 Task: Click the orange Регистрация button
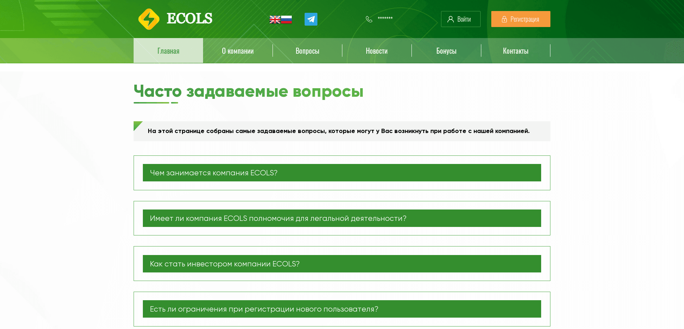520,19
